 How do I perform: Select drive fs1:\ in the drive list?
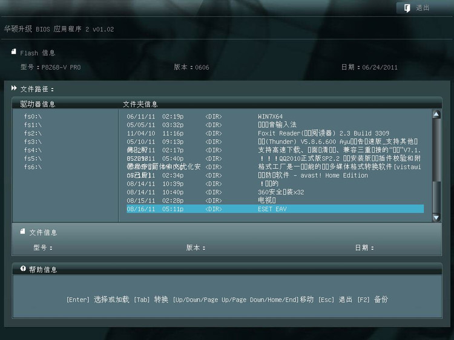pos(33,125)
